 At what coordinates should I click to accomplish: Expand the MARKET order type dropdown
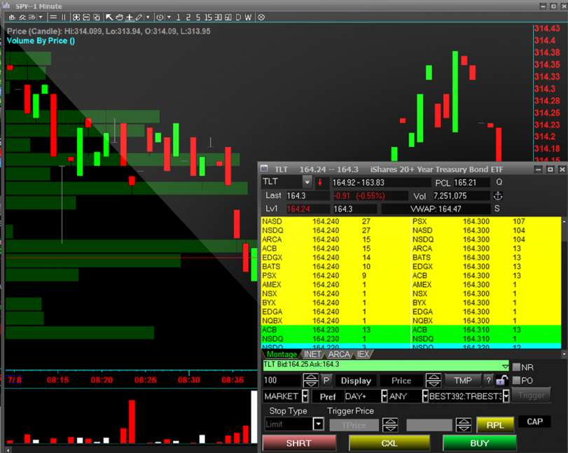305,396
